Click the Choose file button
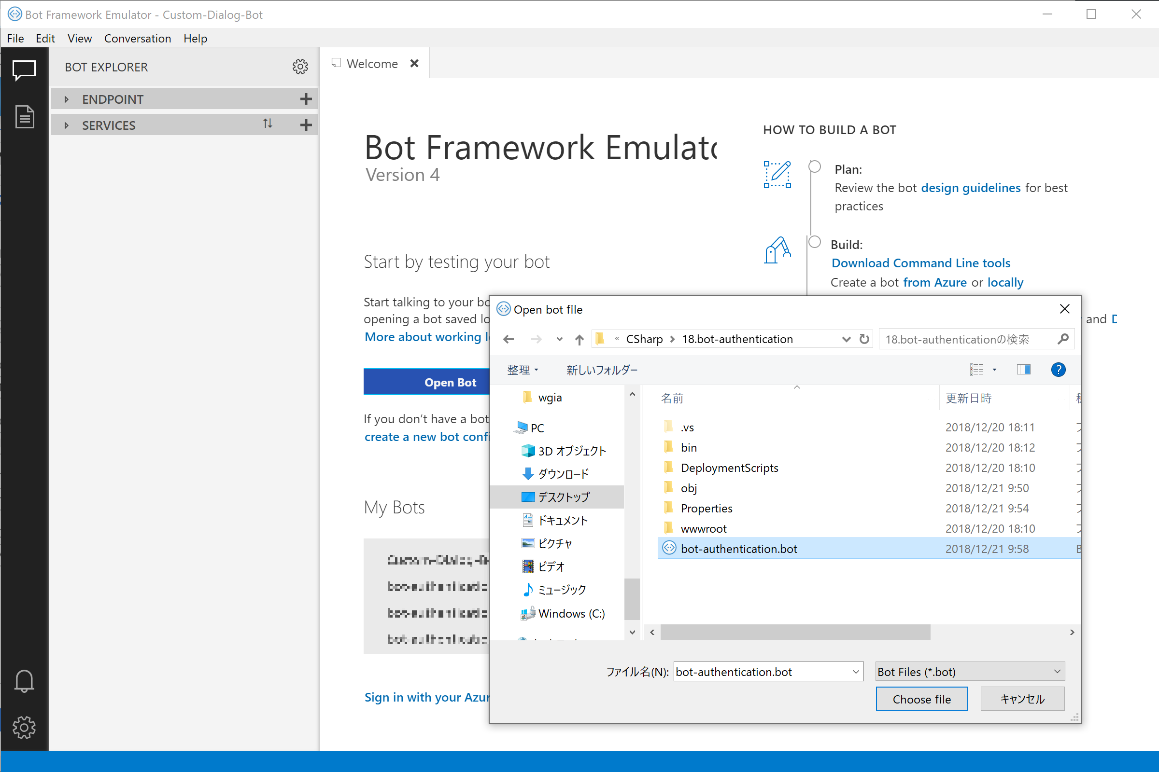 click(x=921, y=699)
